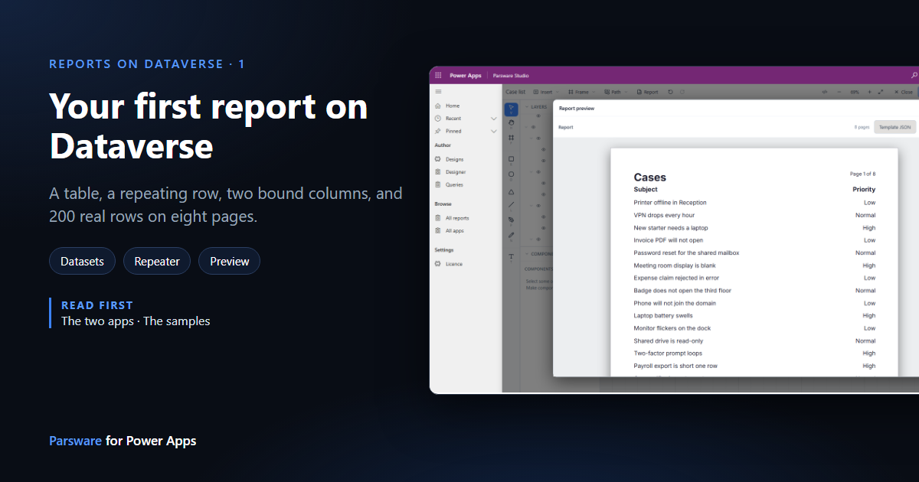Viewport: 919px width, 482px height.
Task: Click the Undo arrow in the toolbar
Action: pos(671,92)
